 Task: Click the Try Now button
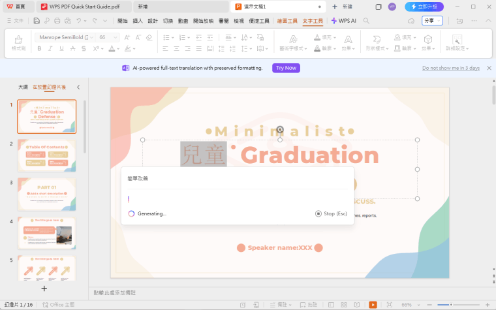pyautogui.click(x=286, y=68)
